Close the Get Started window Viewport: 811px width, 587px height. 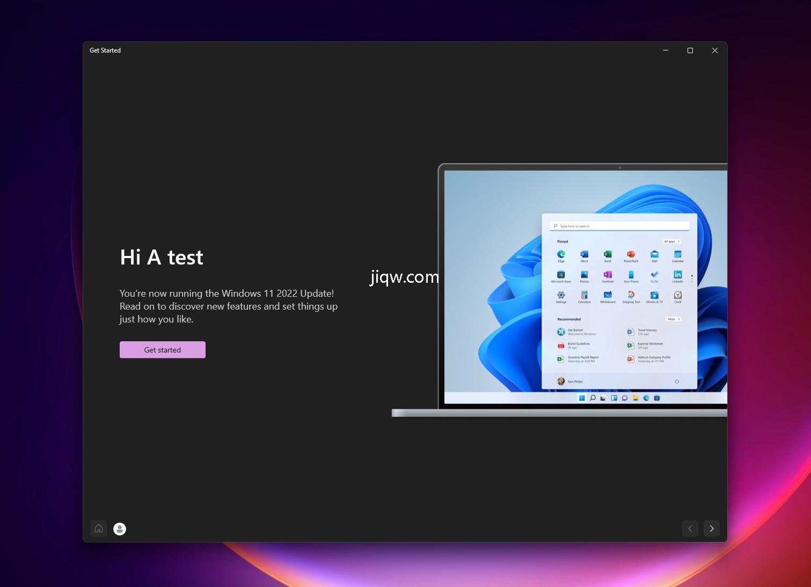pos(714,50)
